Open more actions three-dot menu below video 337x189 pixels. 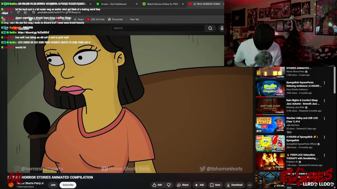pos(250,185)
